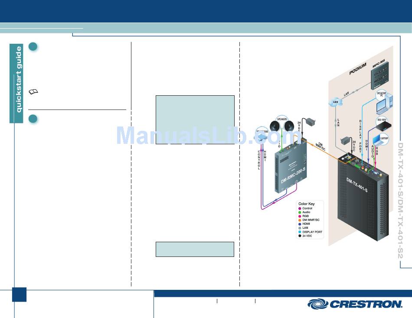Click the vertical LAN label below cloud
The height and width of the screenshot is (318, 412).
(338, 123)
